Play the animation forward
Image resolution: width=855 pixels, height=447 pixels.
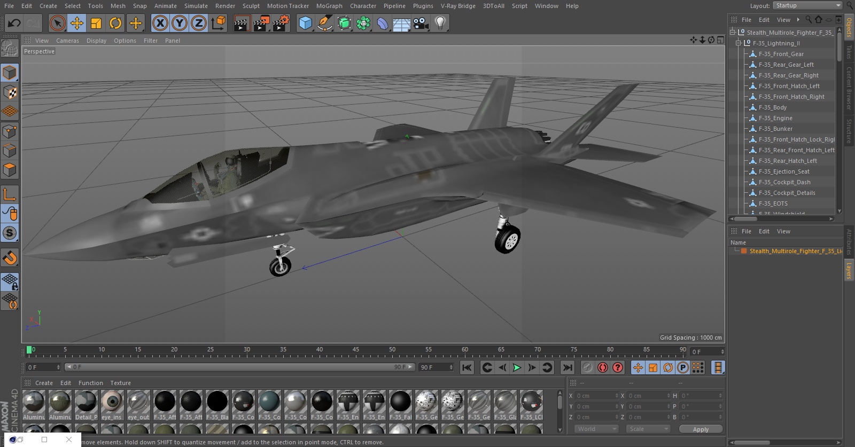[x=517, y=367]
